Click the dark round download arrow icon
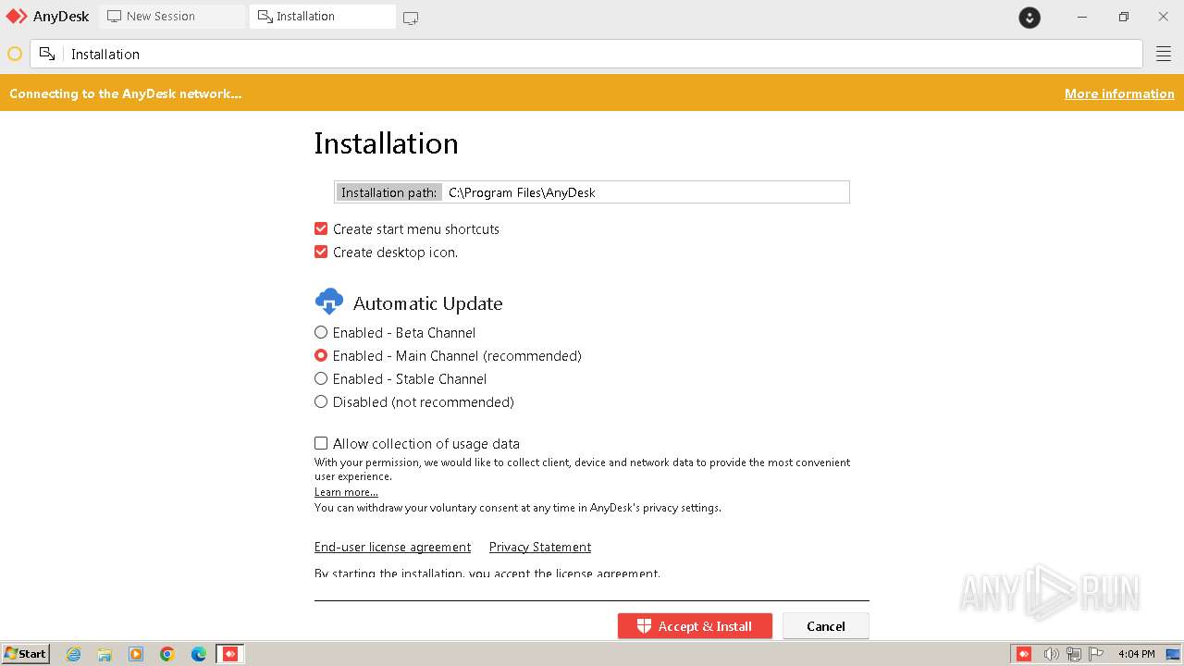1184x666 pixels. 1030,17
